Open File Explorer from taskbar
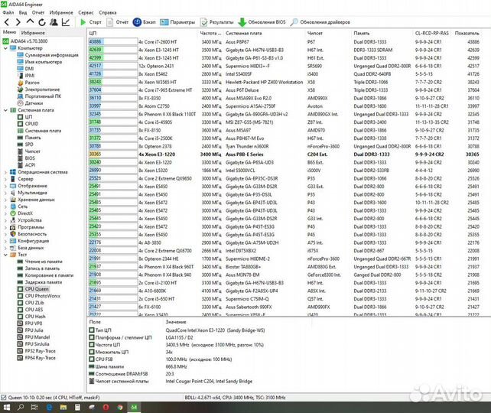The height and width of the screenshot is (413, 491). point(63,408)
